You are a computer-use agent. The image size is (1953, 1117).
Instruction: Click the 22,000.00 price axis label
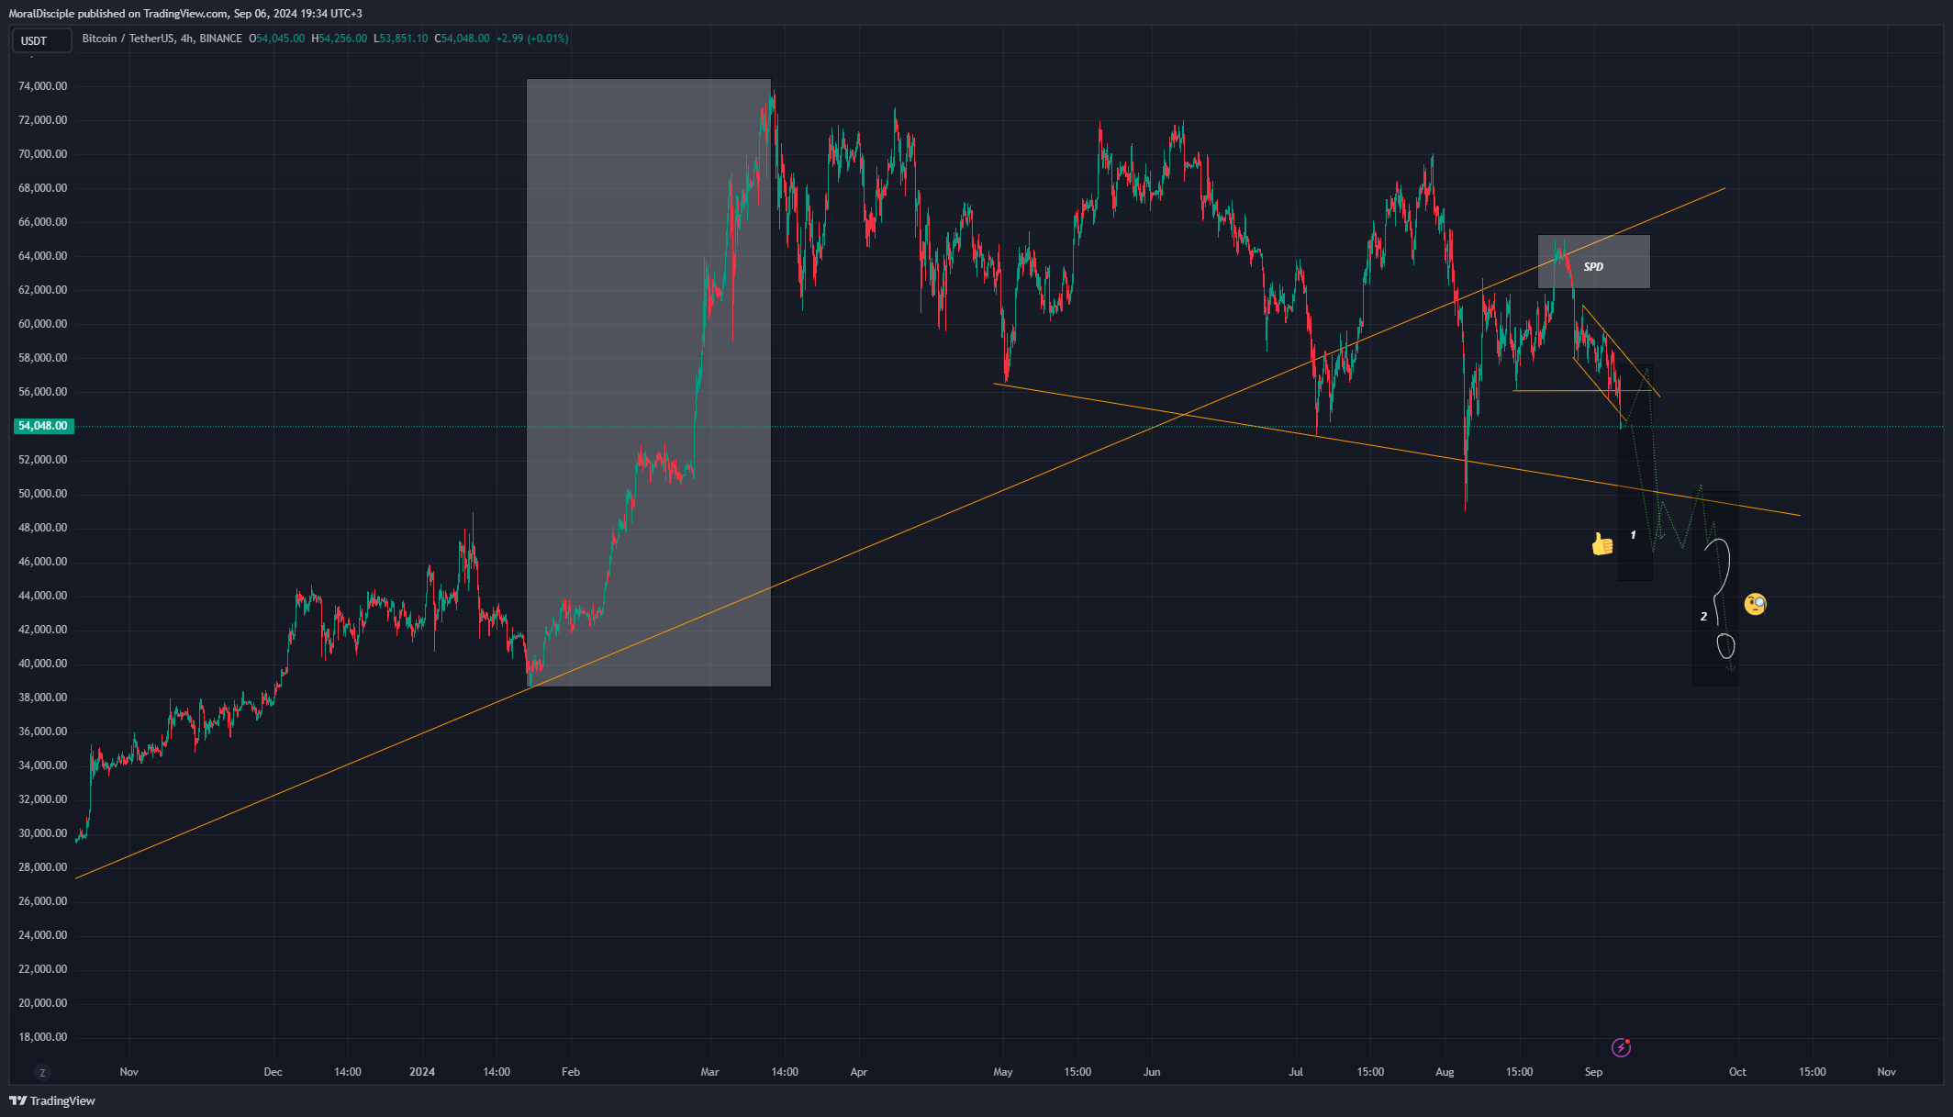coord(43,969)
